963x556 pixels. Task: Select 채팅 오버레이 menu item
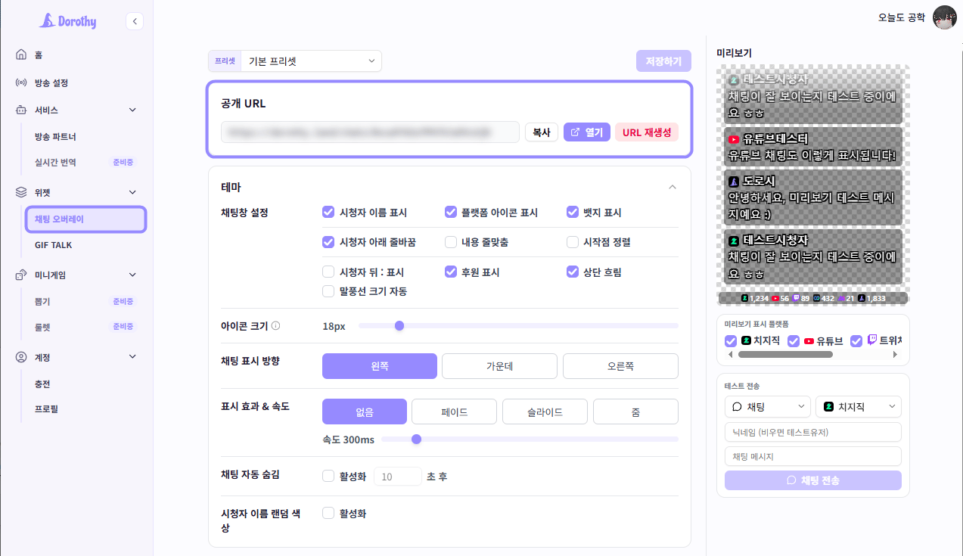pyautogui.click(x=85, y=219)
